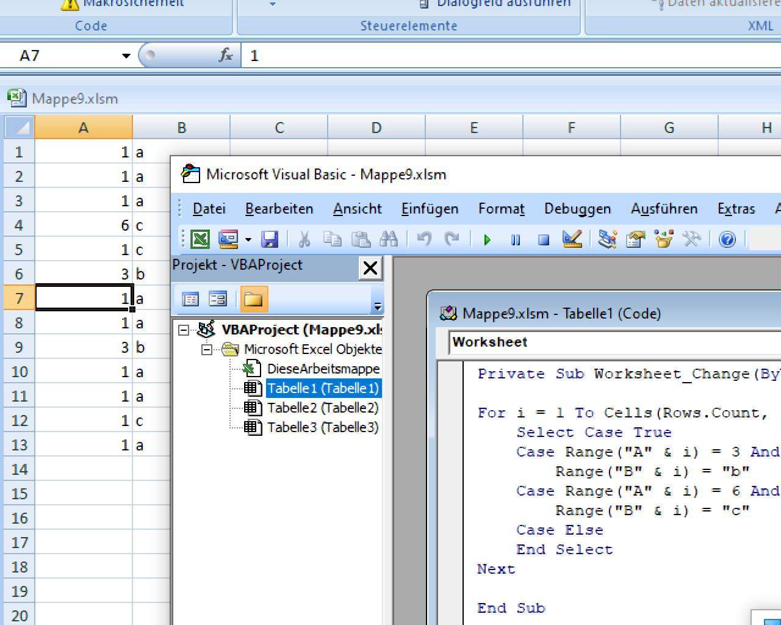Open Project Explorer toolbar icon
781x625 pixels.
click(x=607, y=239)
